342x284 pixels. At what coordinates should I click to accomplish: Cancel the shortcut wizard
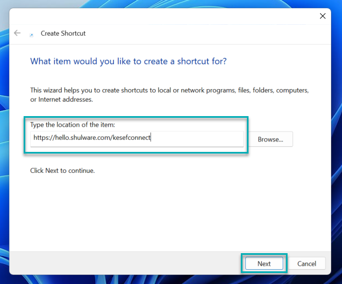[307, 264]
